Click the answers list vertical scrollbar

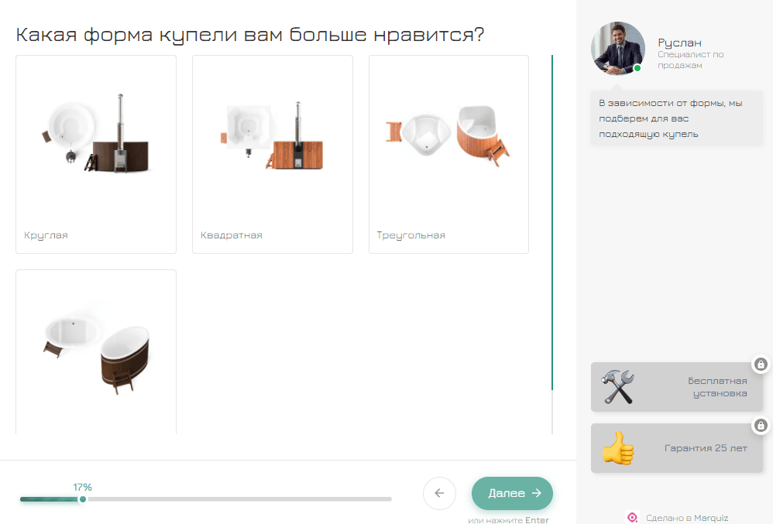(x=552, y=223)
